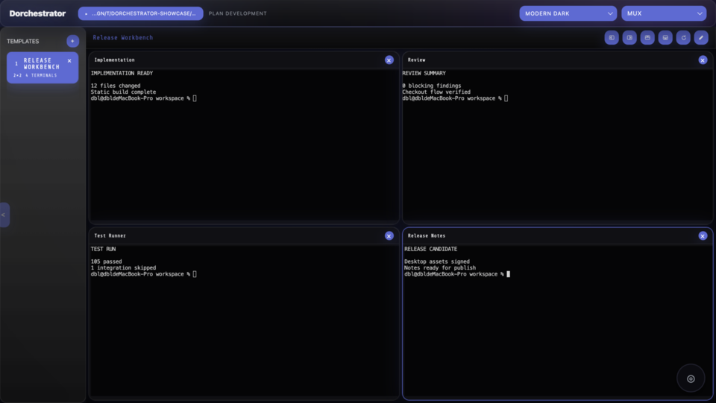This screenshot has width=716, height=403.
Task: Click the pencil edit icon
Action: pyautogui.click(x=701, y=37)
